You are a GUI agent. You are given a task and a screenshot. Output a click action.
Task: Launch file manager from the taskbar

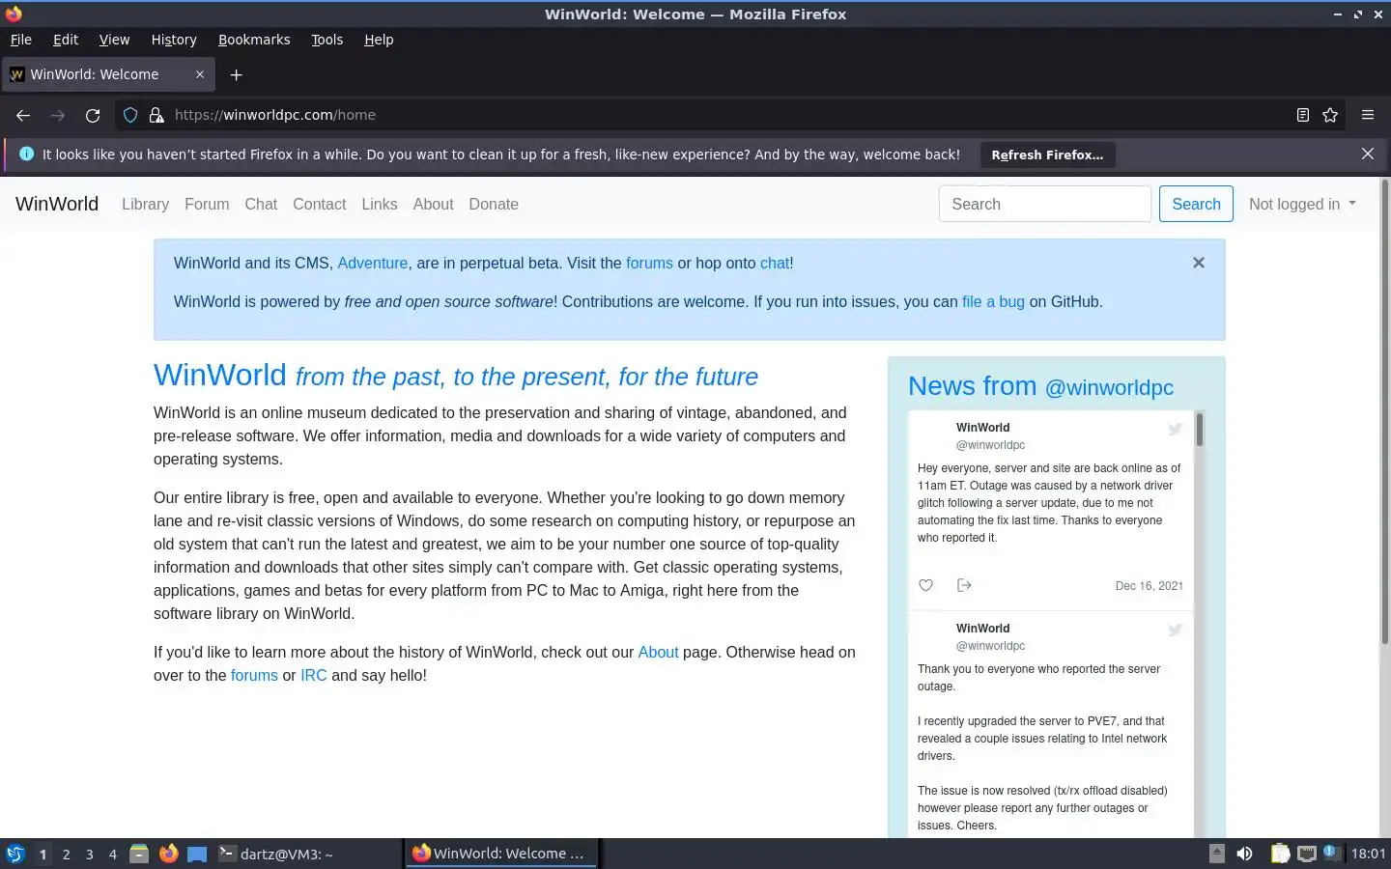[139, 854]
